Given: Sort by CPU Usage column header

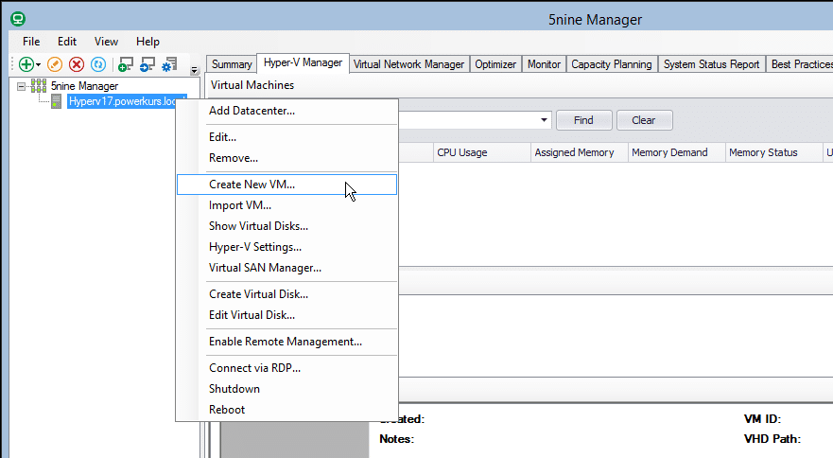Looking at the screenshot, I should (482, 152).
